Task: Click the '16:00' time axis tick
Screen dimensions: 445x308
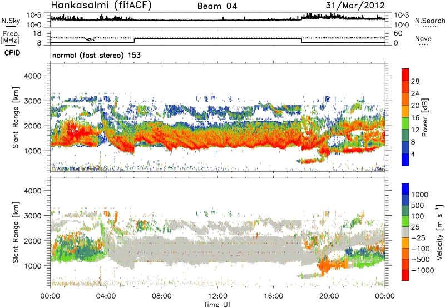Action: click(273, 296)
